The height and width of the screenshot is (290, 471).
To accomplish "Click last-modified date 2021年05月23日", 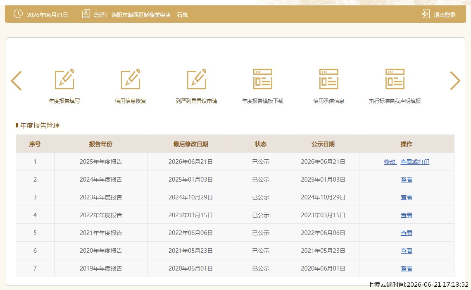I will pos(190,250).
